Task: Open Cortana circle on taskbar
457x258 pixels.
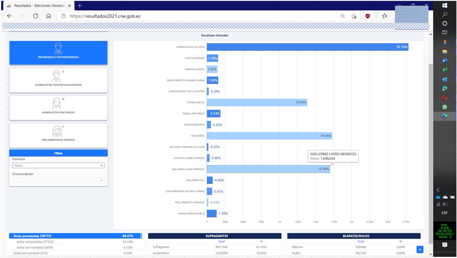Action: [x=444, y=23]
